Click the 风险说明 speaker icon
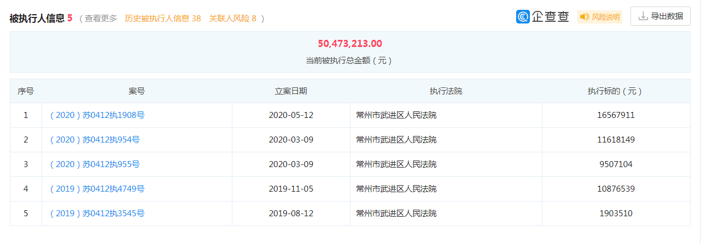The height and width of the screenshot is (243, 701). click(585, 17)
